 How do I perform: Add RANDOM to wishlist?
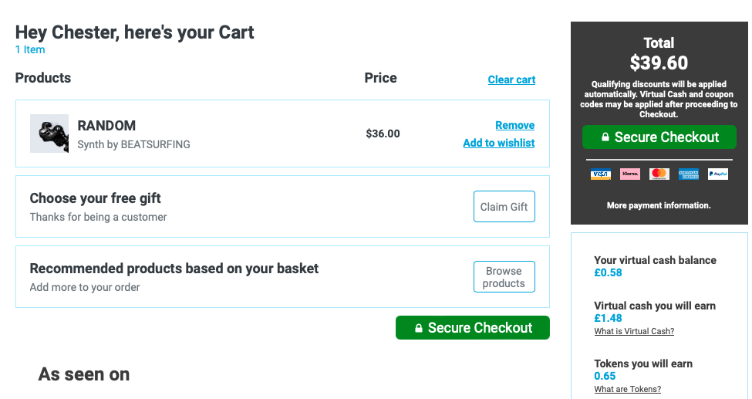pos(499,143)
